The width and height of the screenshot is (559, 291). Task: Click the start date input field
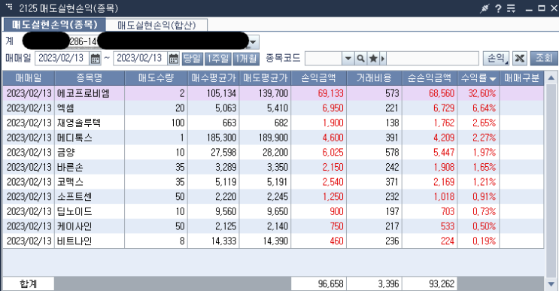tap(62, 59)
